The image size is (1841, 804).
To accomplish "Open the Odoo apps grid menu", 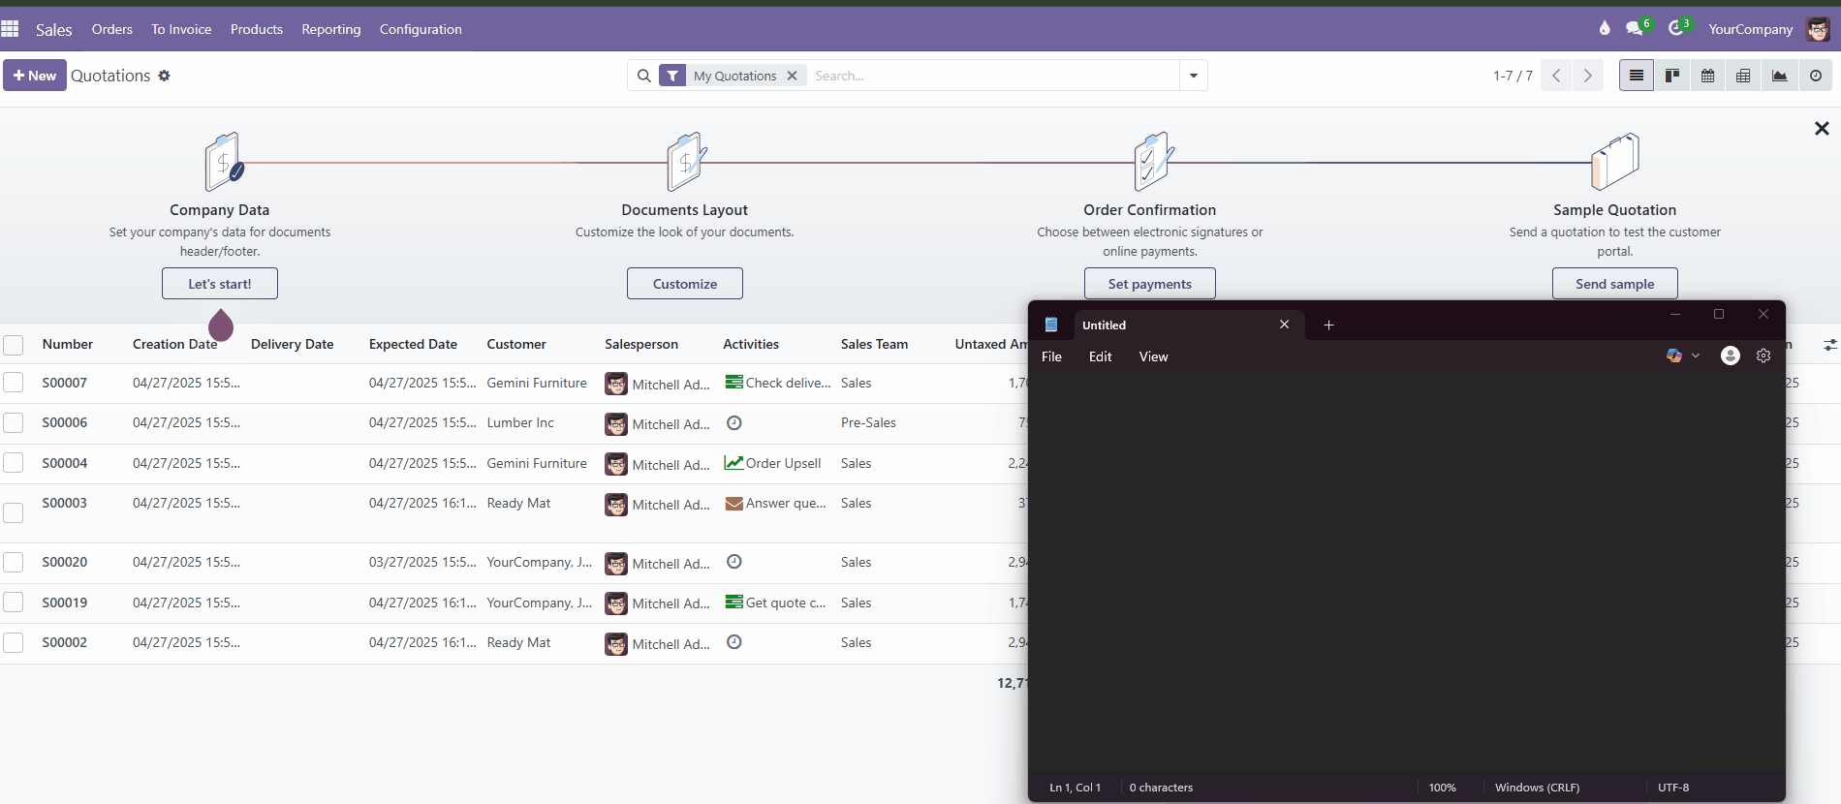I will click(x=11, y=29).
